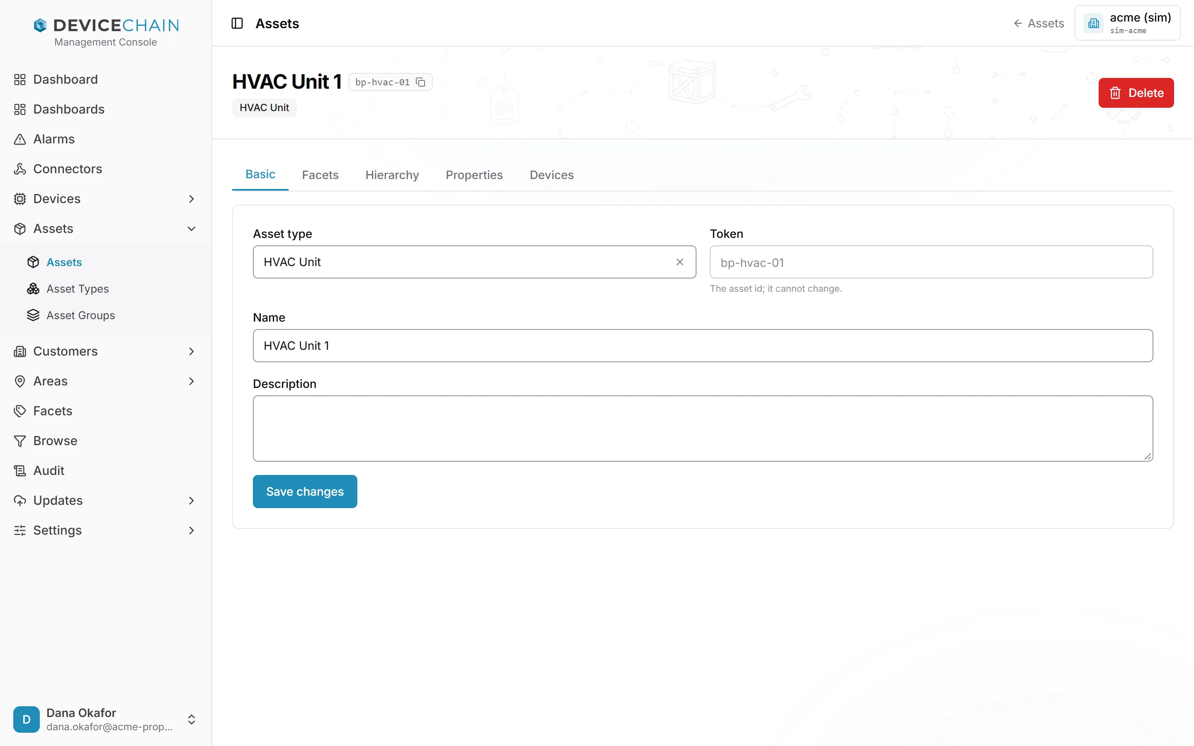Click the HVAC Unit type badge
Image resolution: width=1194 pixels, height=746 pixels.
(264, 108)
